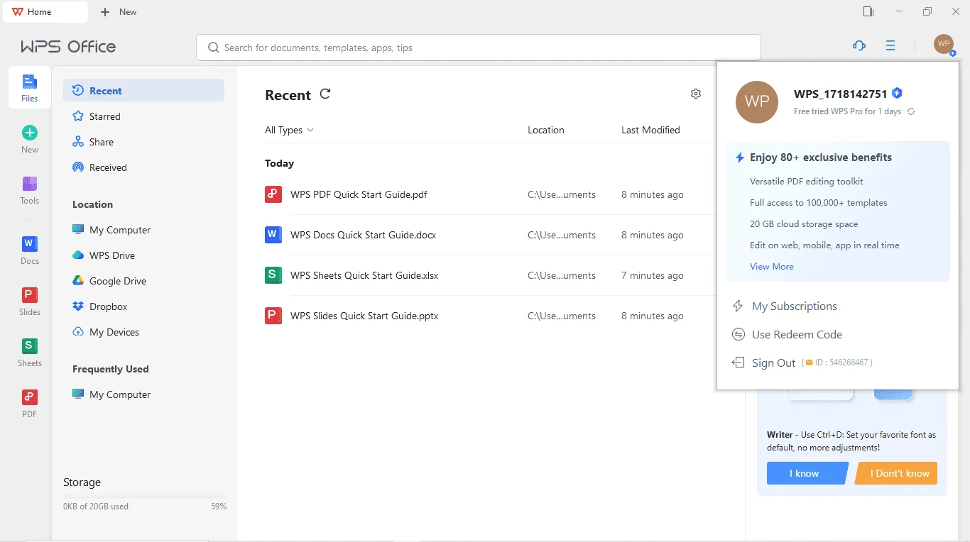Open the hamburger menu in header

890,45
